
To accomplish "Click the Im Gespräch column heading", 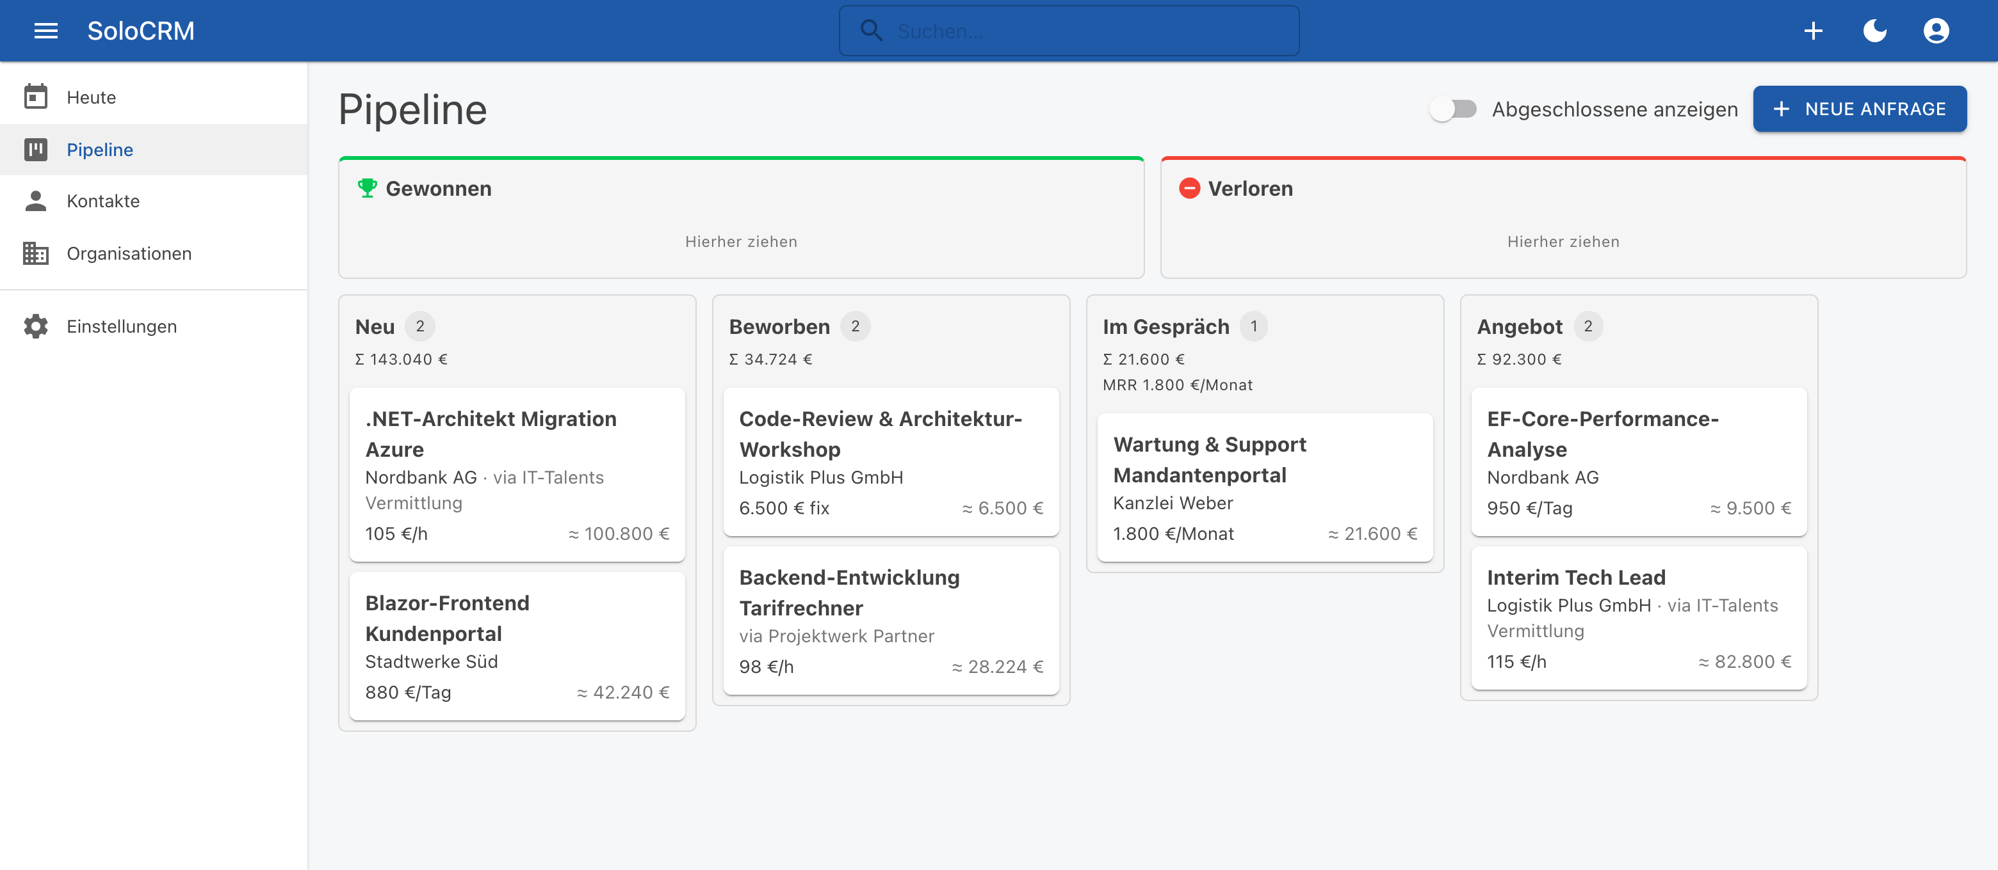I will [x=1165, y=327].
